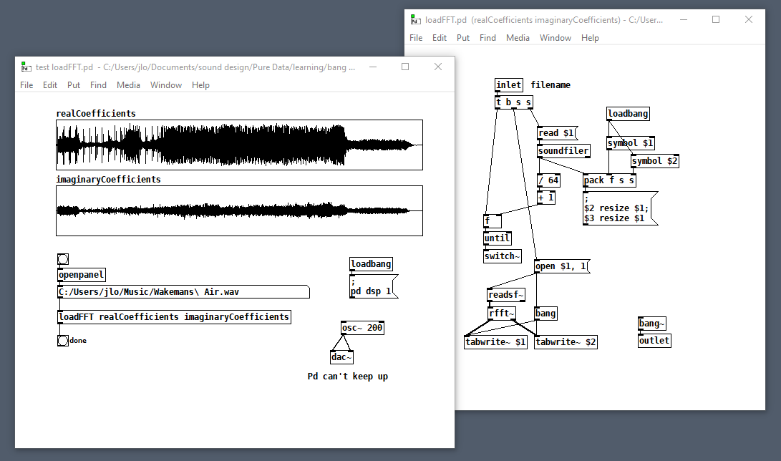The height and width of the screenshot is (461, 781).
Task: Click the '$2 resize $1' message box
Action: 620,208
